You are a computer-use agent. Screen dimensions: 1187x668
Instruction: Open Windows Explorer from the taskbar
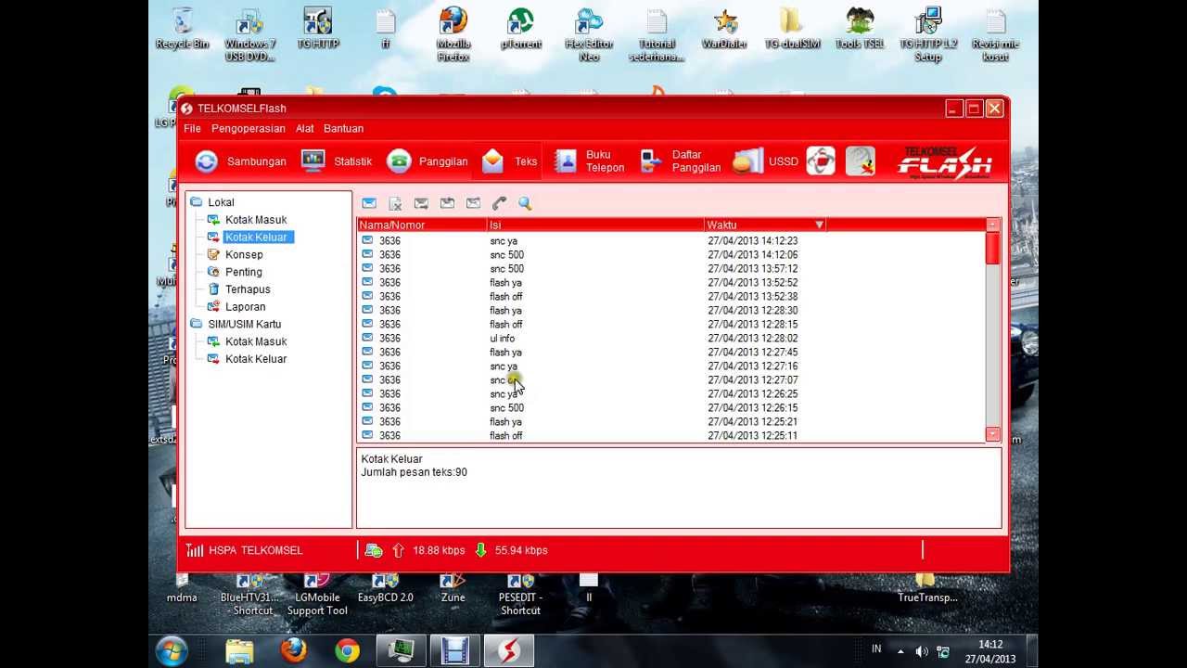[x=239, y=650]
